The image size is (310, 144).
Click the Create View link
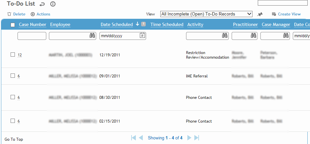coord(286,14)
